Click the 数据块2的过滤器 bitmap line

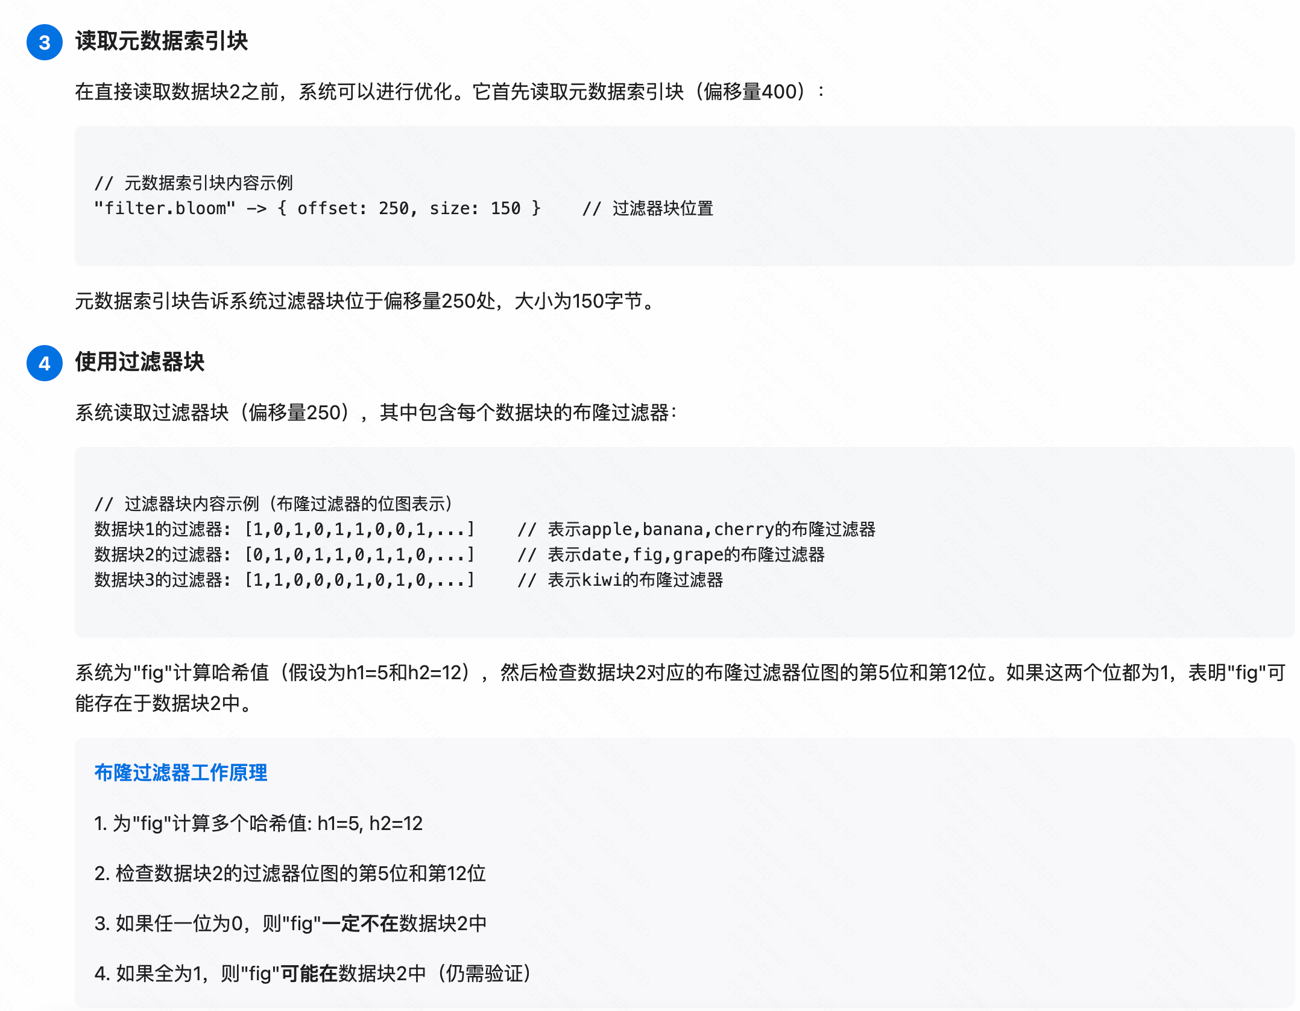(x=285, y=555)
